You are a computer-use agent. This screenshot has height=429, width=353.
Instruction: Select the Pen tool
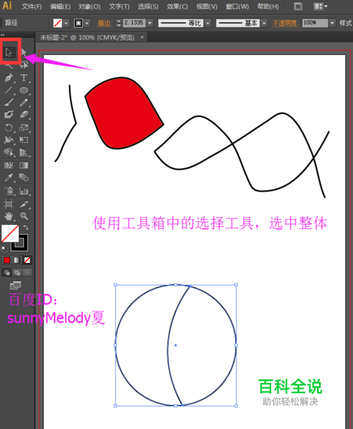[x=8, y=78]
